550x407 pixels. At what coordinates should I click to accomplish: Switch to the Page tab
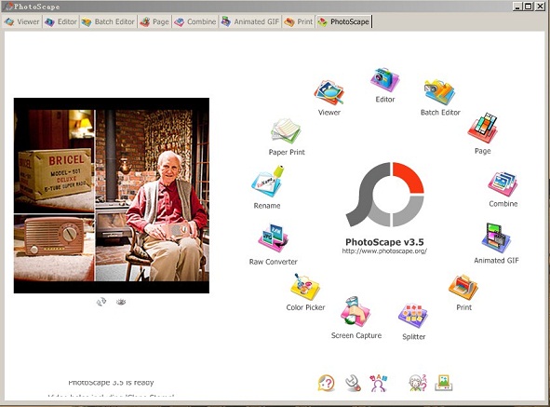point(154,21)
